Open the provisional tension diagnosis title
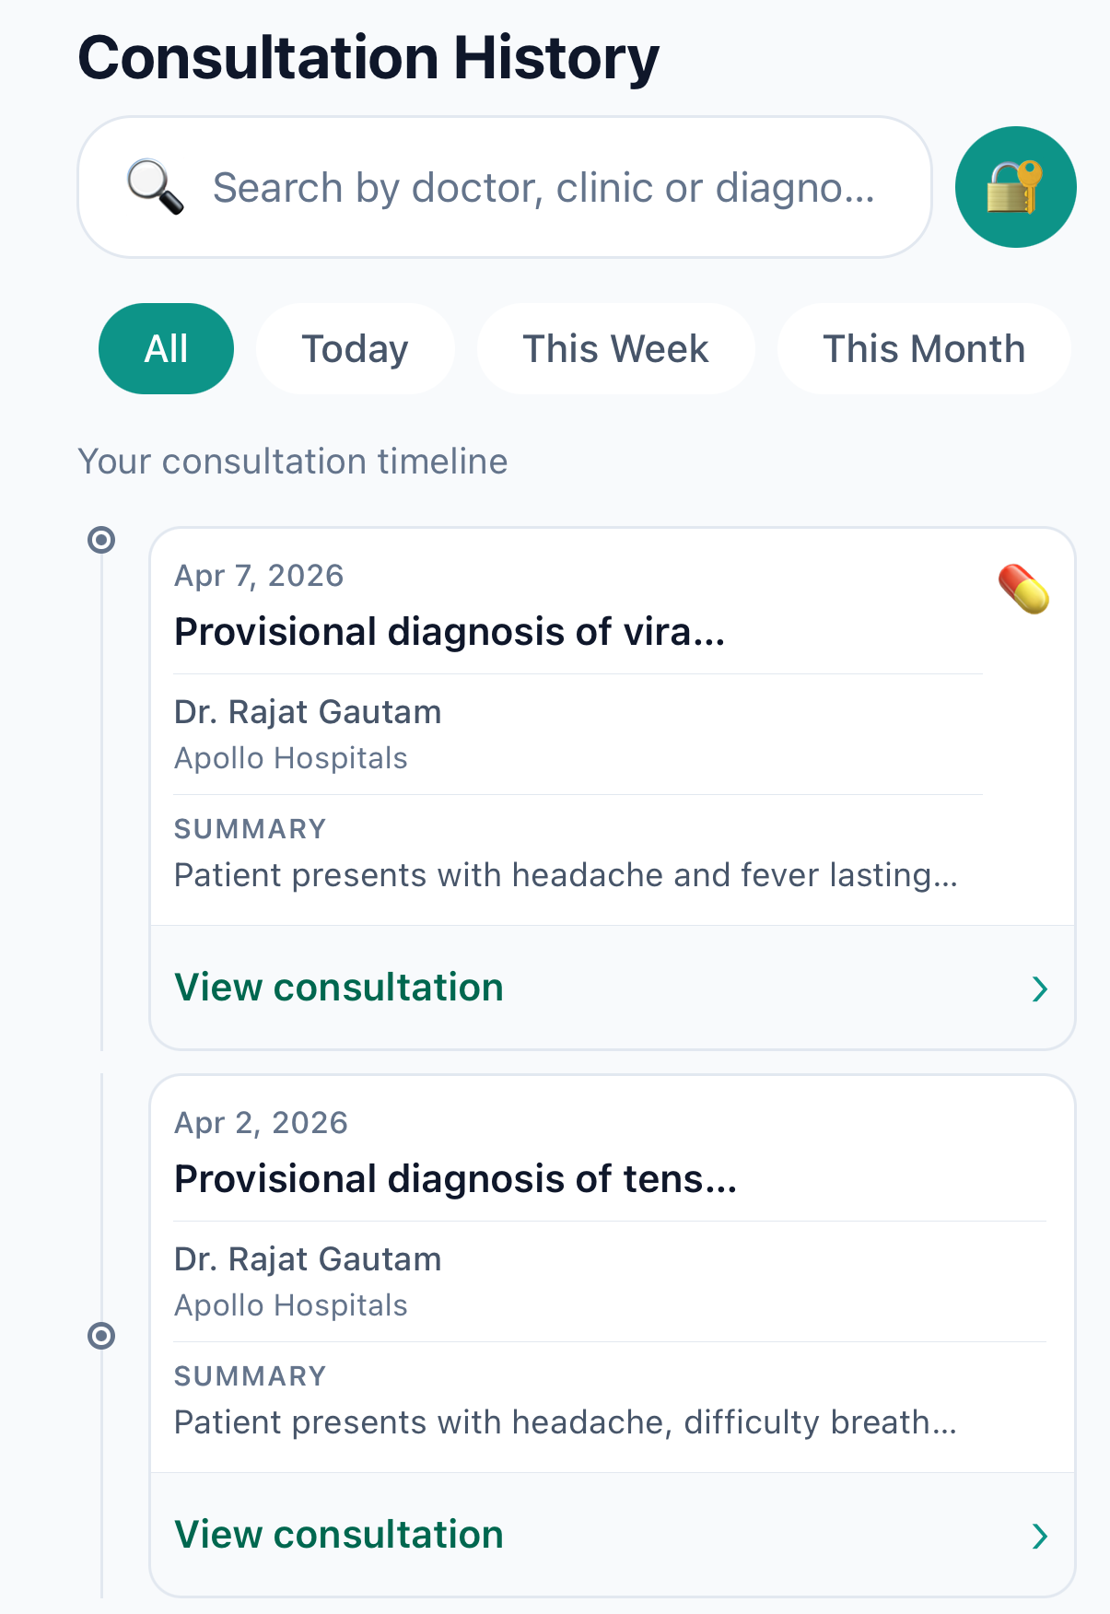The height and width of the screenshot is (1614, 1110). point(455,1179)
